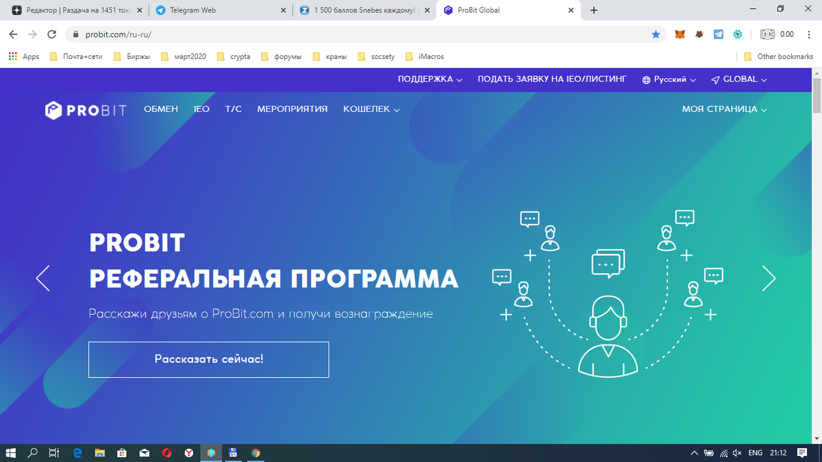Click the ProBit logo

pos(86,110)
